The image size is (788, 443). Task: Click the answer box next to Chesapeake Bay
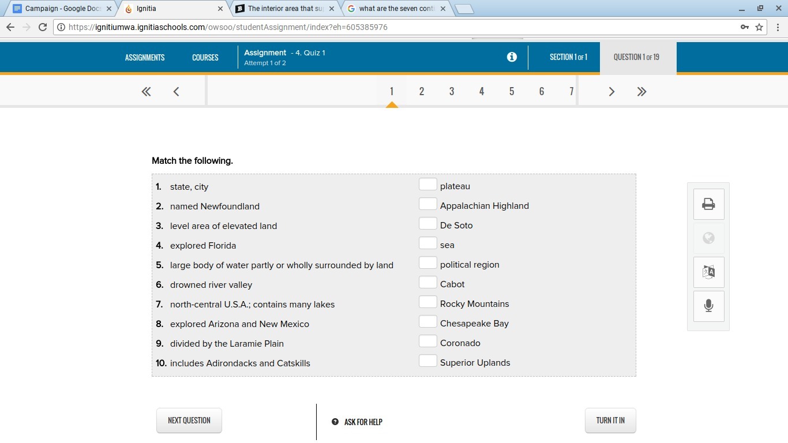point(427,322)
